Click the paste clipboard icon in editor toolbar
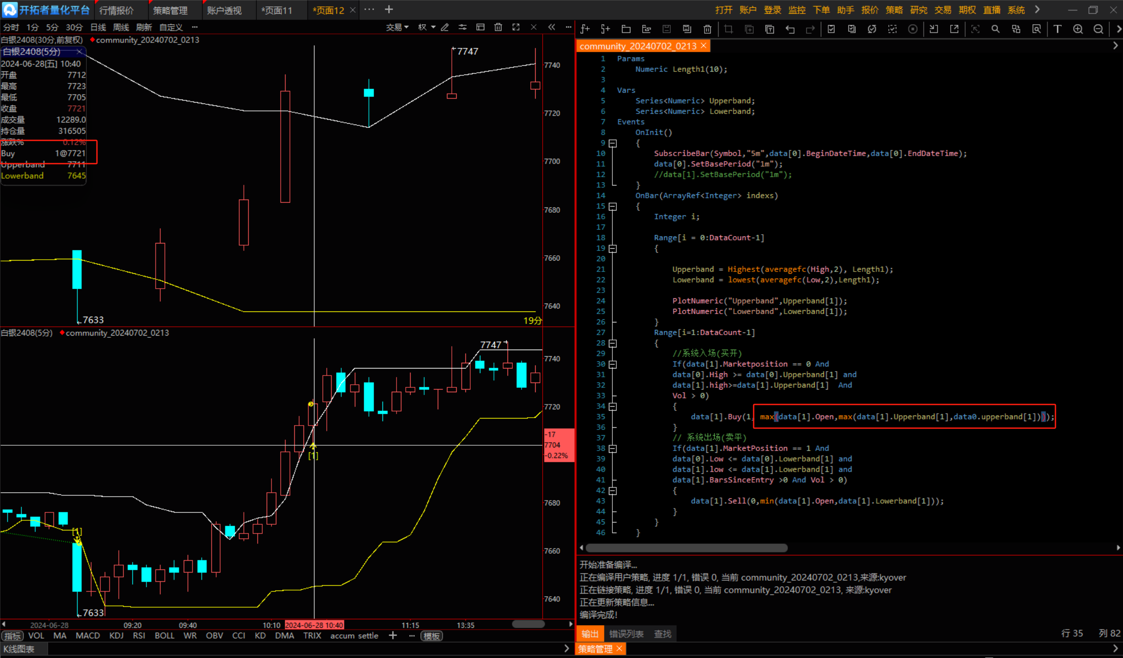The height and width of the screenshot is (658, 1123). [x=769, y=29]
